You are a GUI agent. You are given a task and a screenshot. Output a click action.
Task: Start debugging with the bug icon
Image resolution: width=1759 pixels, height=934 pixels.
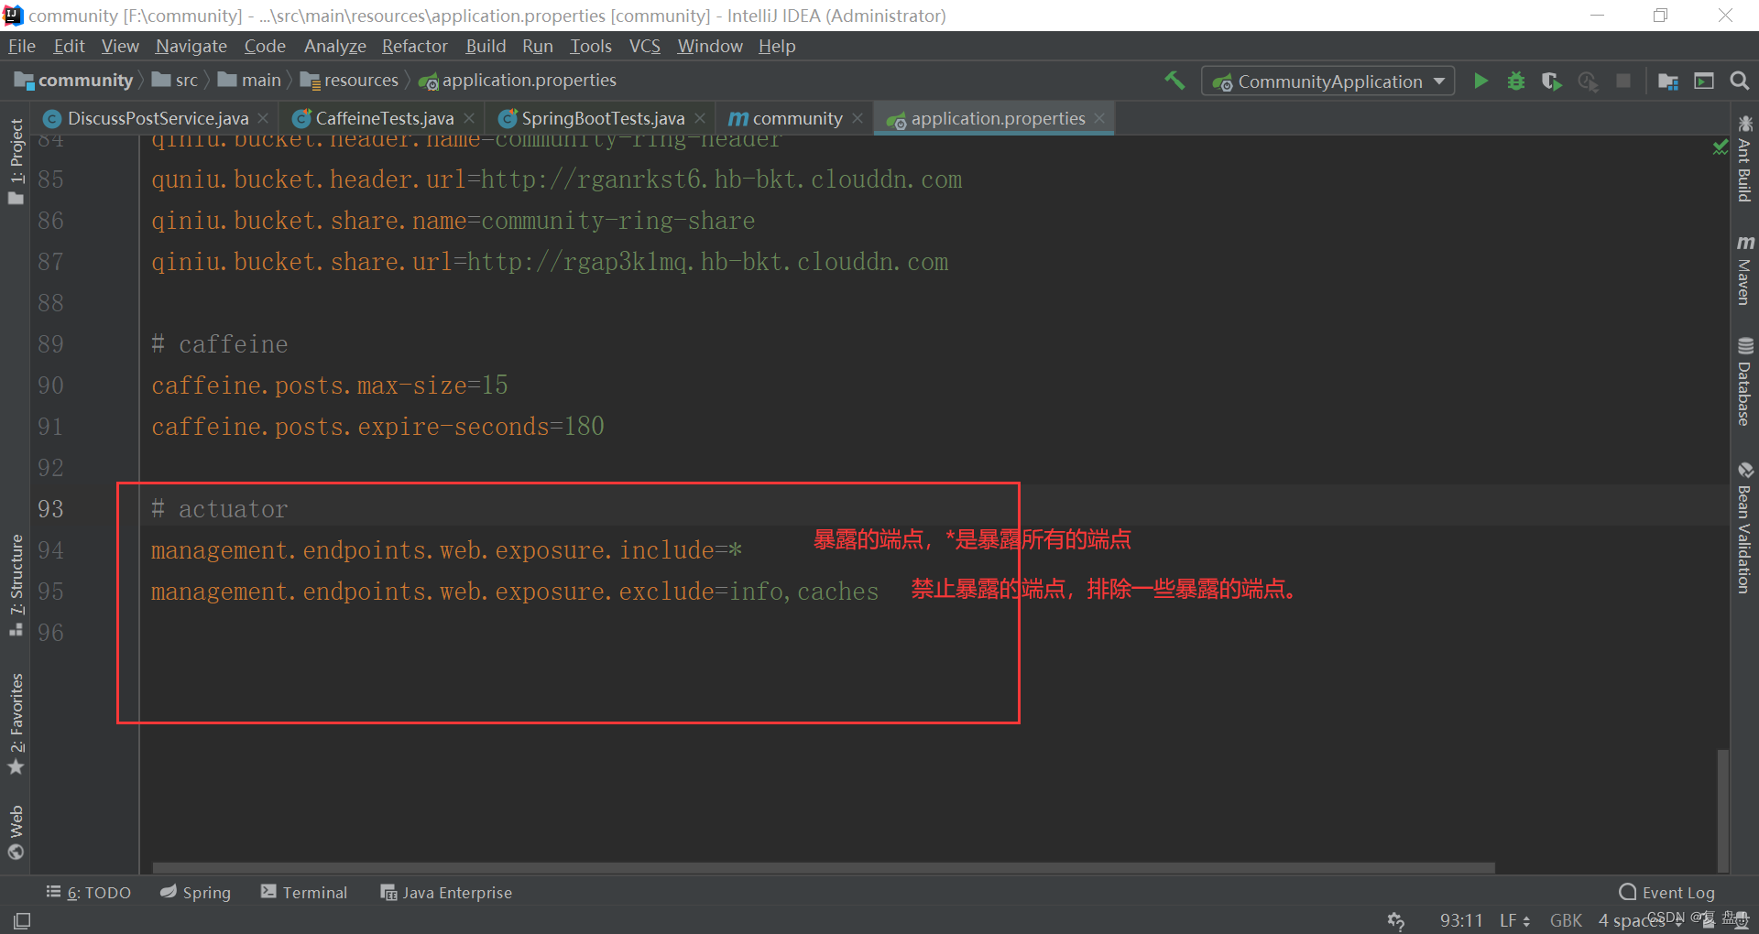pos(1516,81)
